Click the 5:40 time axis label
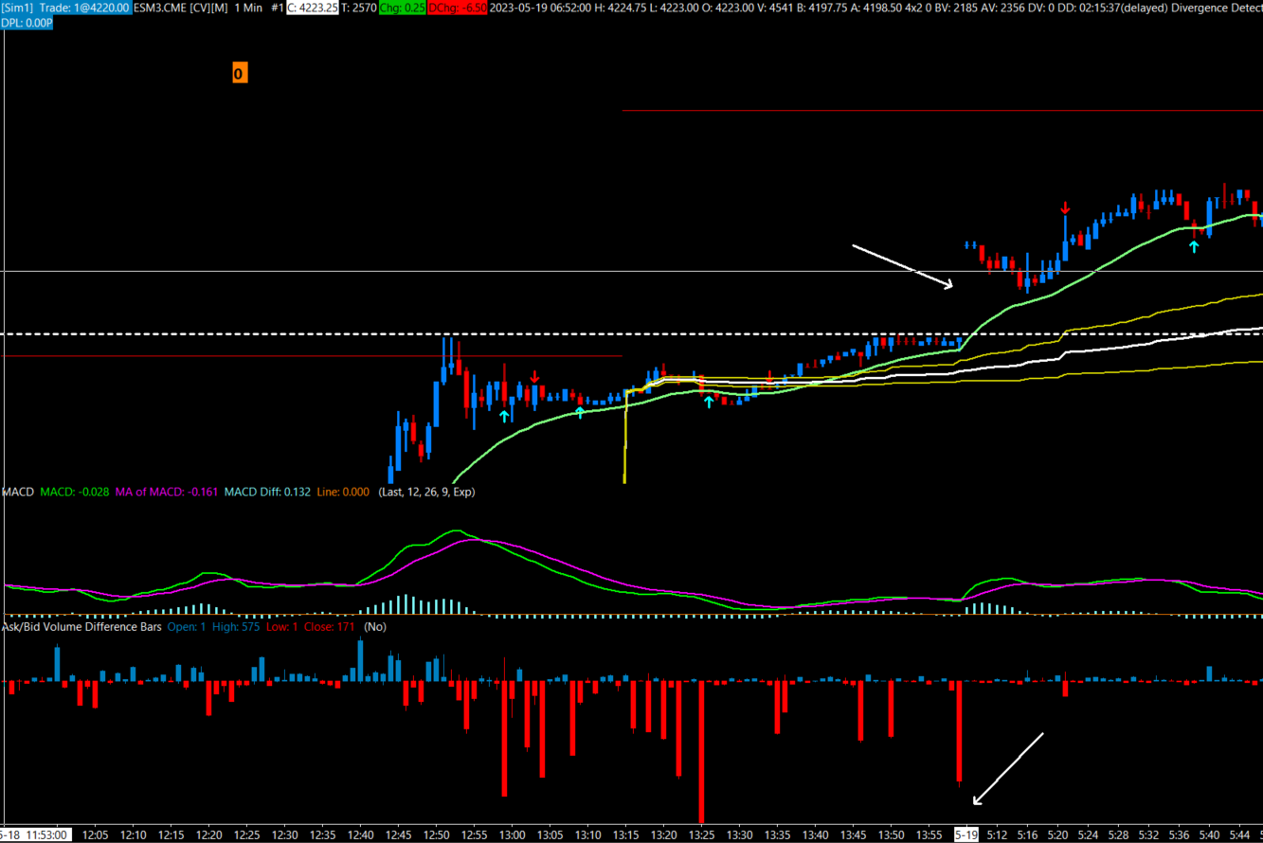Screen dimensions: 1263x843 click(x=1209, y=835)
